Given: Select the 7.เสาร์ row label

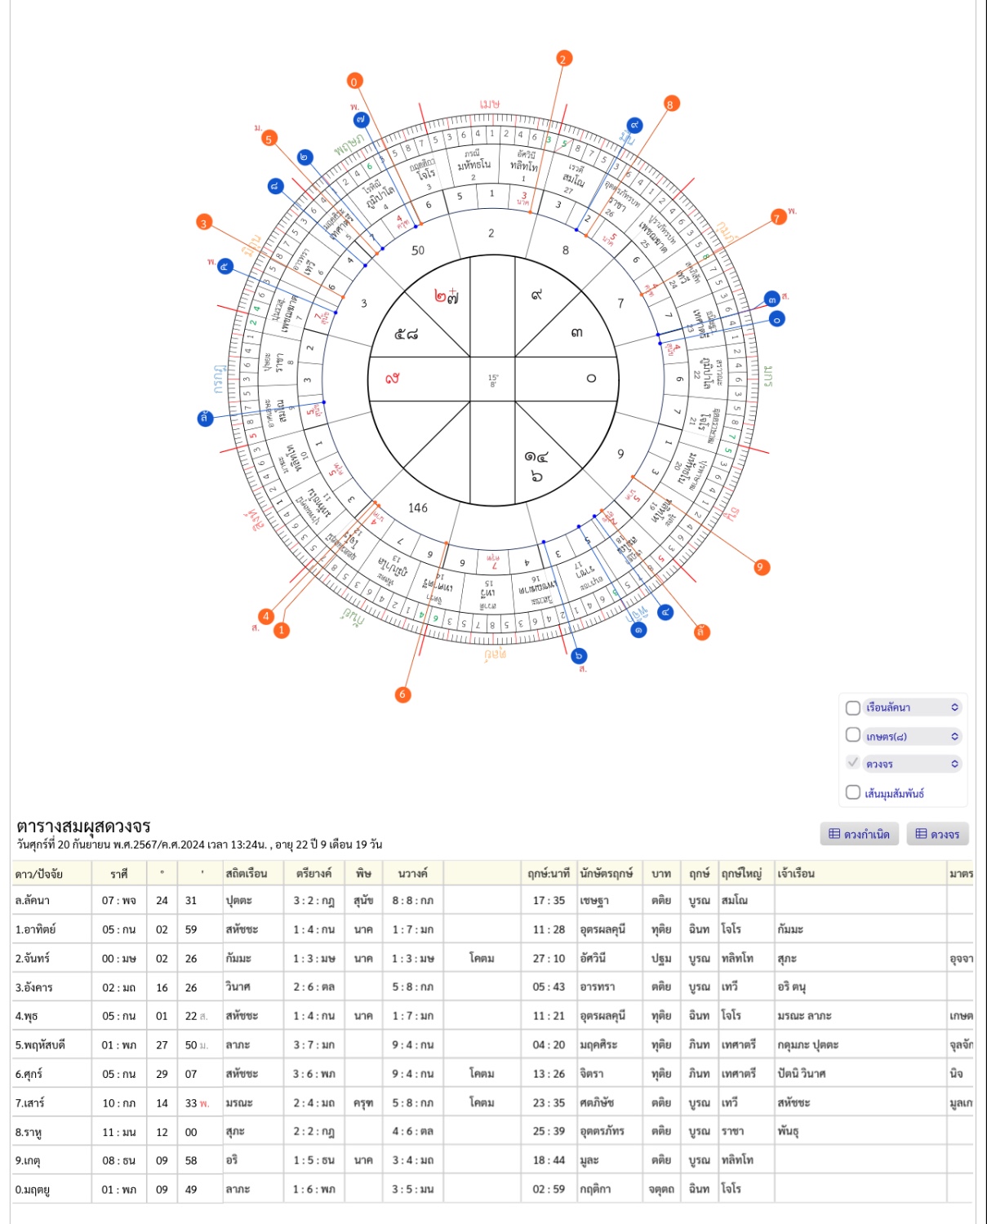Looking at the screenshot, I should (30, 1103).
